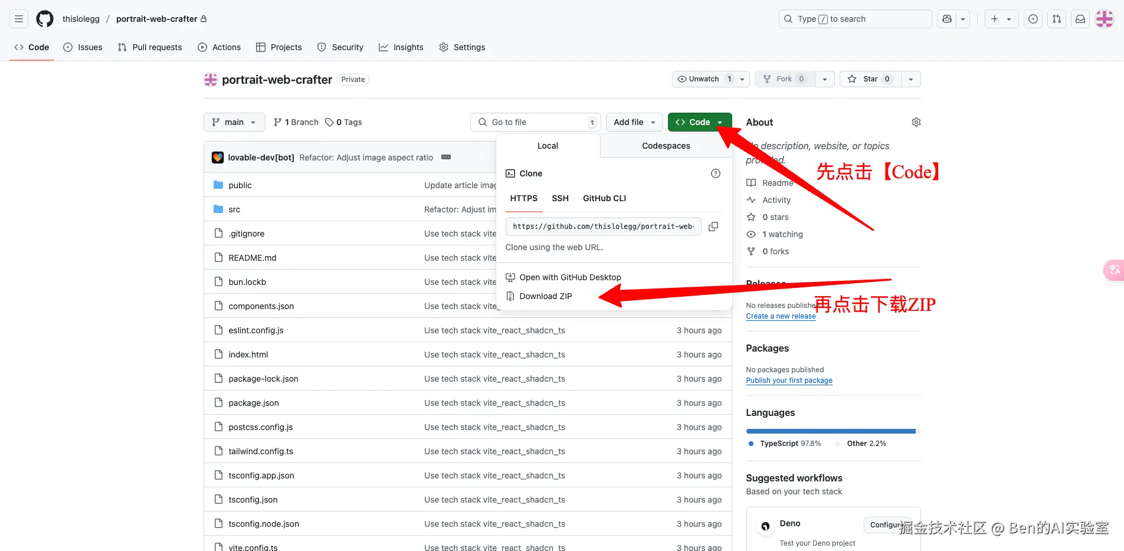Viewport: 1124px width, 551px height.
Task: Open the Actions tab
Action: 219,47
